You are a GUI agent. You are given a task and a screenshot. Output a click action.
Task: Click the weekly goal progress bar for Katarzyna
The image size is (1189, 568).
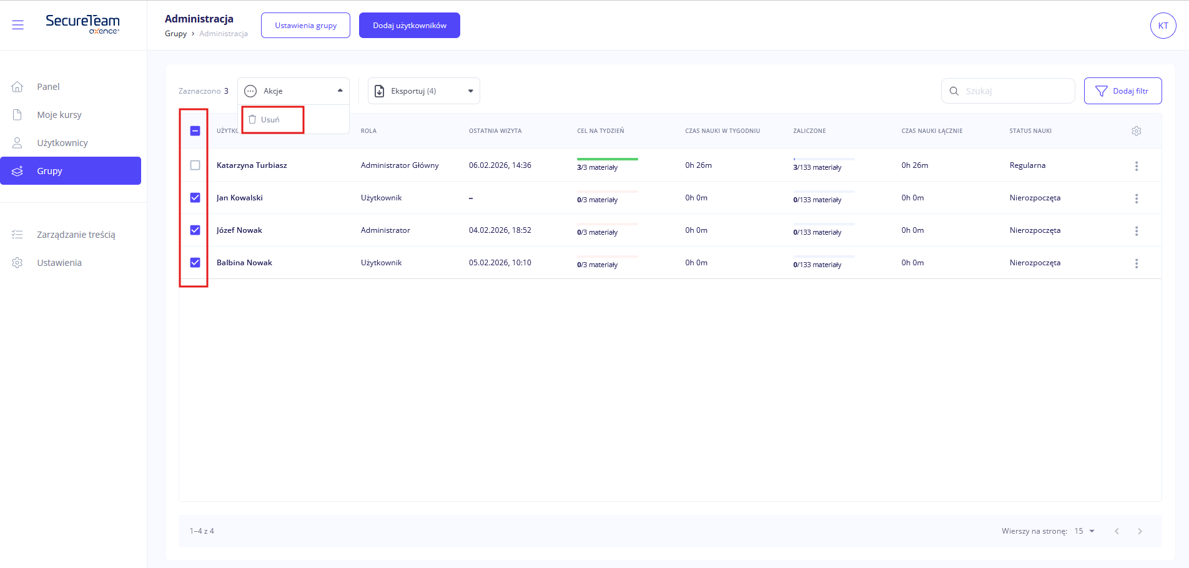[607, 159]
